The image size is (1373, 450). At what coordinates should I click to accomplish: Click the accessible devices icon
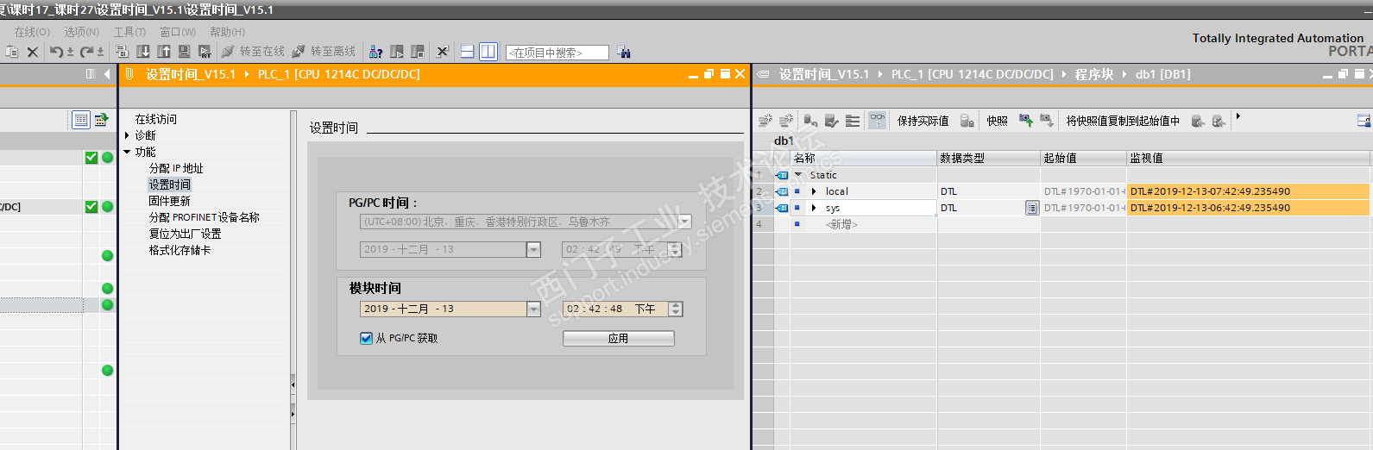[375, 52]
